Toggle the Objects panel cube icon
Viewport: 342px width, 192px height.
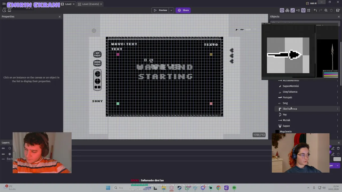[282, 10]
